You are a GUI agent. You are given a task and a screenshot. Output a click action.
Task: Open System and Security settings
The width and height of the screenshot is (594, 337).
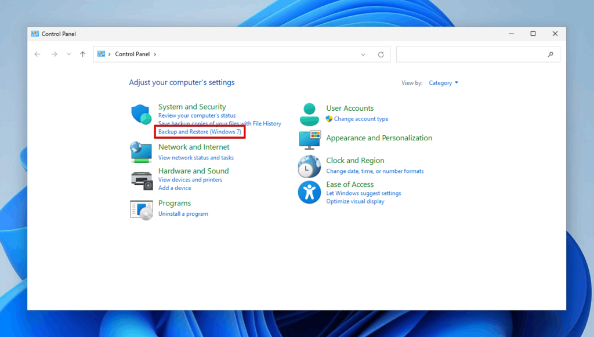192,107
